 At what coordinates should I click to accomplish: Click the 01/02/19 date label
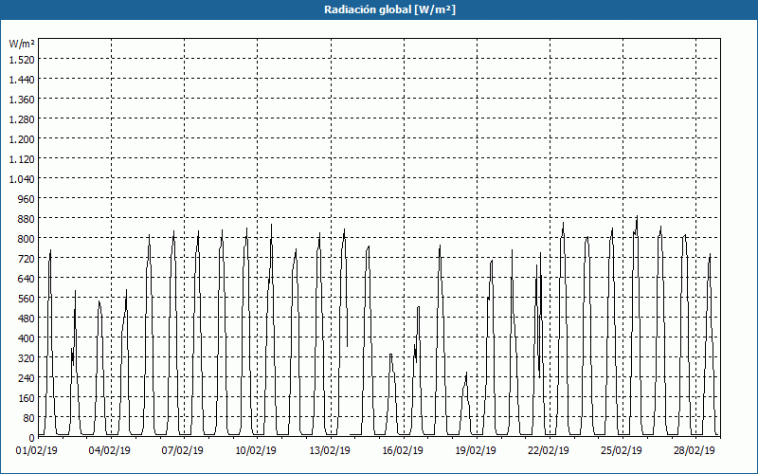[x=38, y=450]
